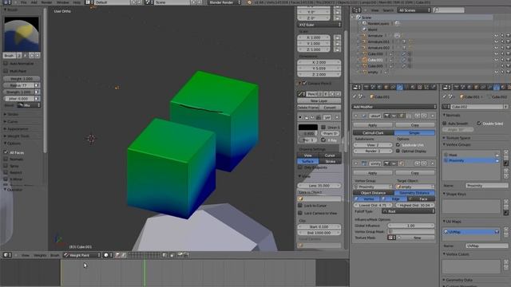Open the viewport header Weights menu

[40, 255]
